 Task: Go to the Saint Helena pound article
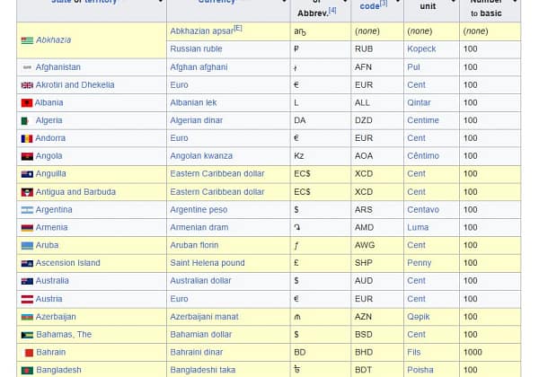[207, 263]
